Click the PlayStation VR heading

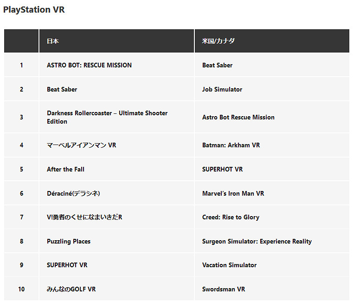34,10
